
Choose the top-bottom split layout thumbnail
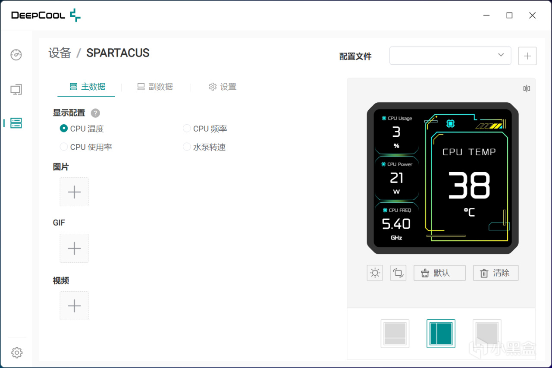[x=395, y=333]
